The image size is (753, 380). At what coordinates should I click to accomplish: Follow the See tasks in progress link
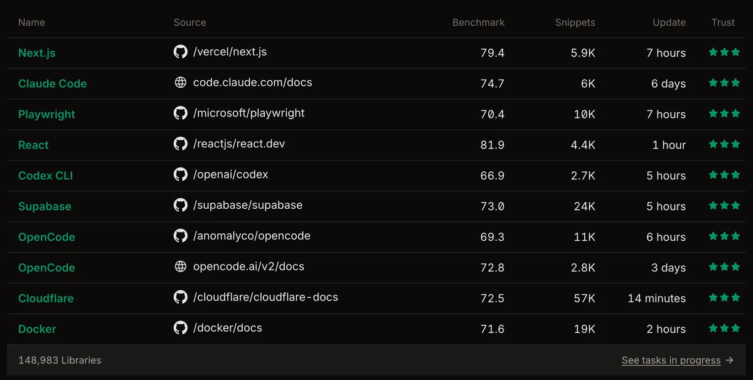(x=671, y=360)
